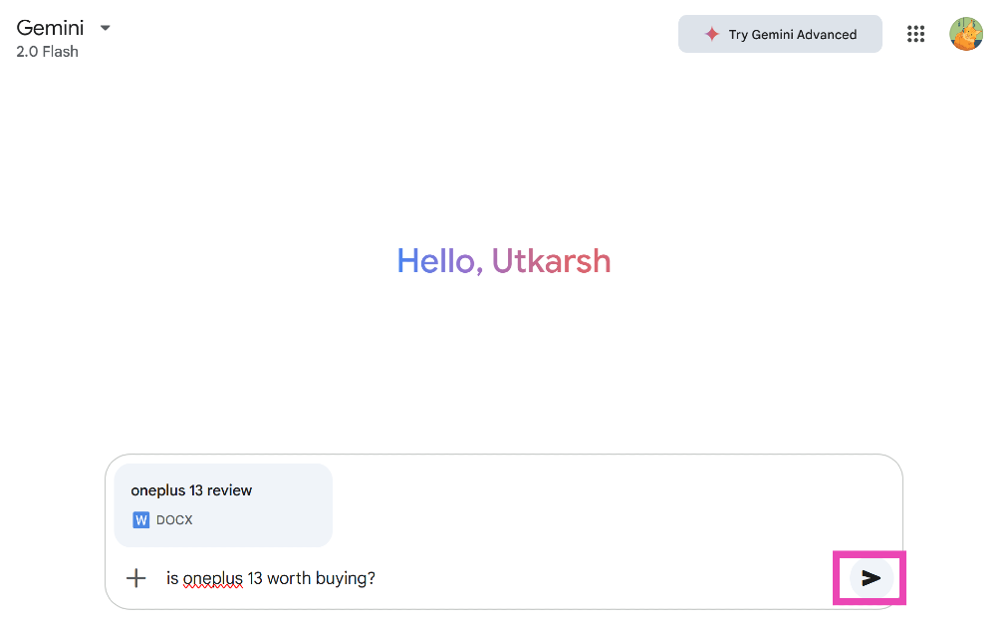1008x626 pixels.
Task: Click the '2.0 Flash' model label
Action: point(47,52)
